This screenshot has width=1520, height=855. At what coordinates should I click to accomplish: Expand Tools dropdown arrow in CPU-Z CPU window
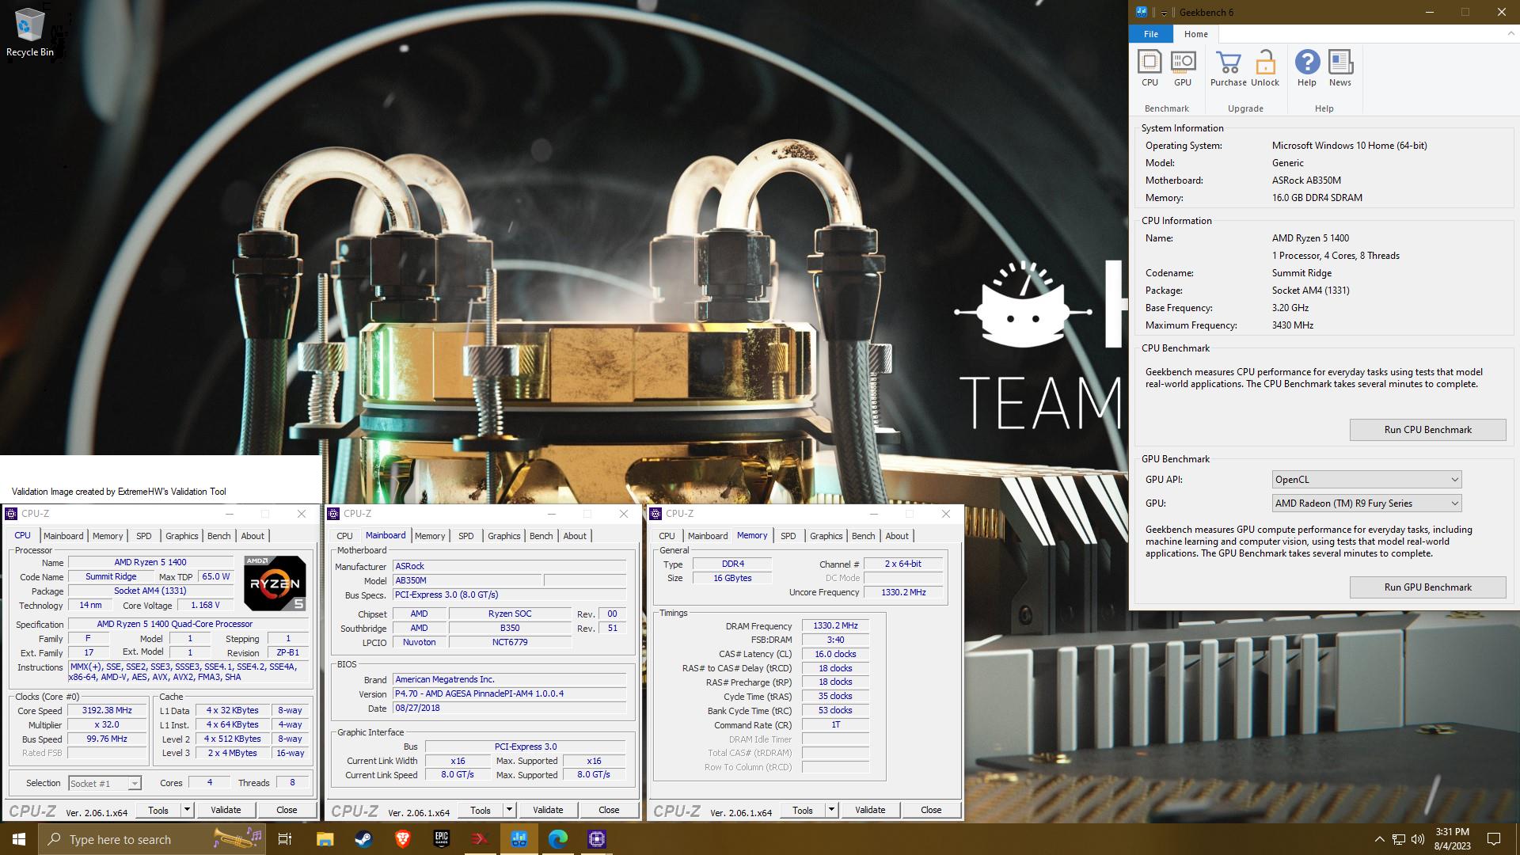tap(188, 810)
